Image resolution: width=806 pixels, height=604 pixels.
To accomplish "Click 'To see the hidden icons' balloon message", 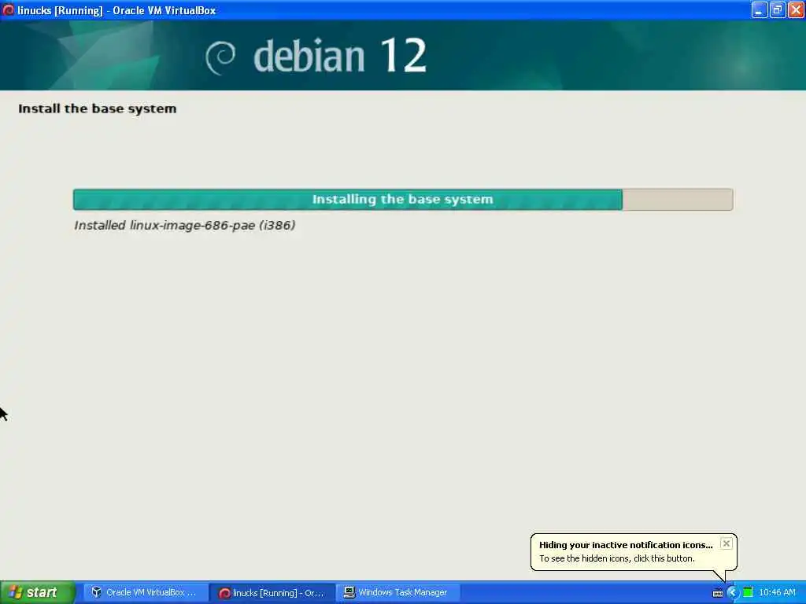I will pyautogui.click(x=616, y=558).
